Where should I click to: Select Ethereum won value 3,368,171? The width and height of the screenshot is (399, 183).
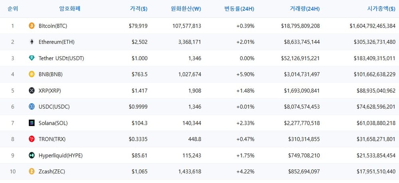point(190,42)
